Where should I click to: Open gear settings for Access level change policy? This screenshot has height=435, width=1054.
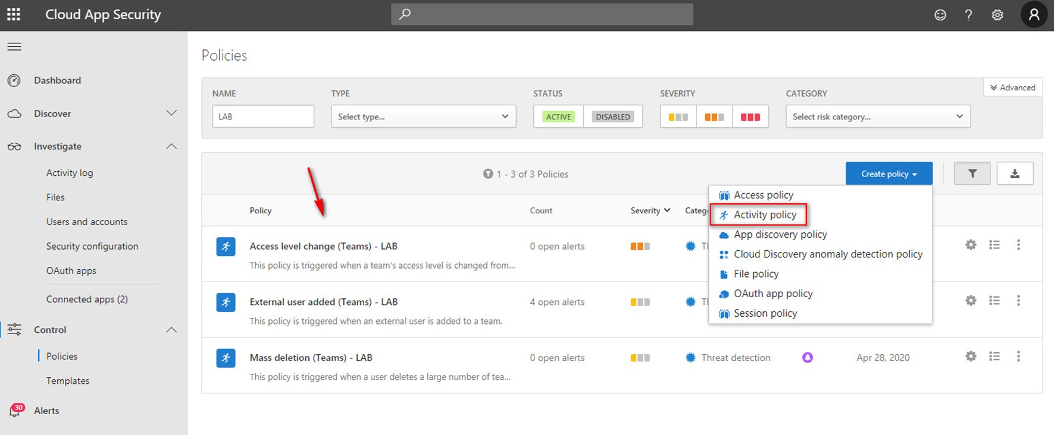tap(971, 245)
